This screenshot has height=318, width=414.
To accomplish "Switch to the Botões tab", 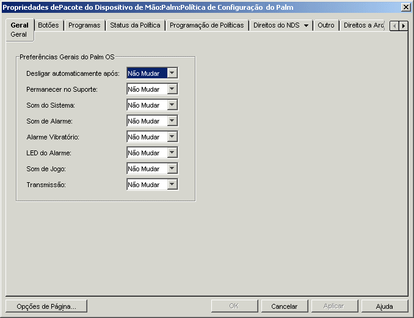I will [48, 25].
